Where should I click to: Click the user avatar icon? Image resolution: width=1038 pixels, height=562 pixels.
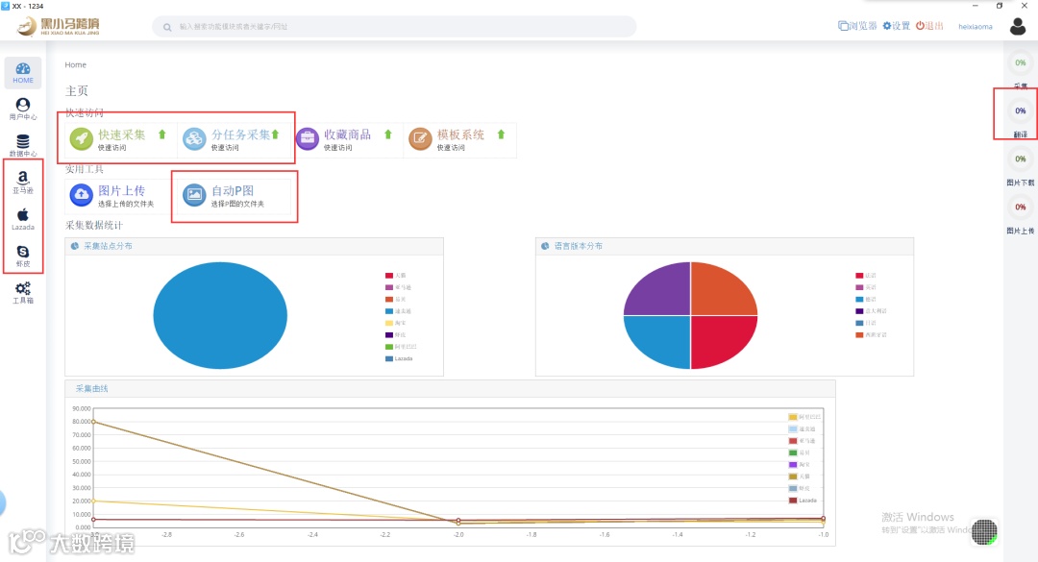[x=1018, y=27]
